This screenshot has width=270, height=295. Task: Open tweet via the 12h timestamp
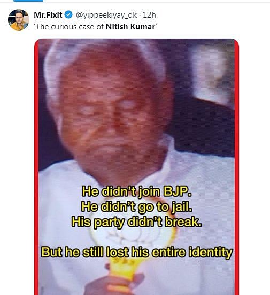[149, 15]
